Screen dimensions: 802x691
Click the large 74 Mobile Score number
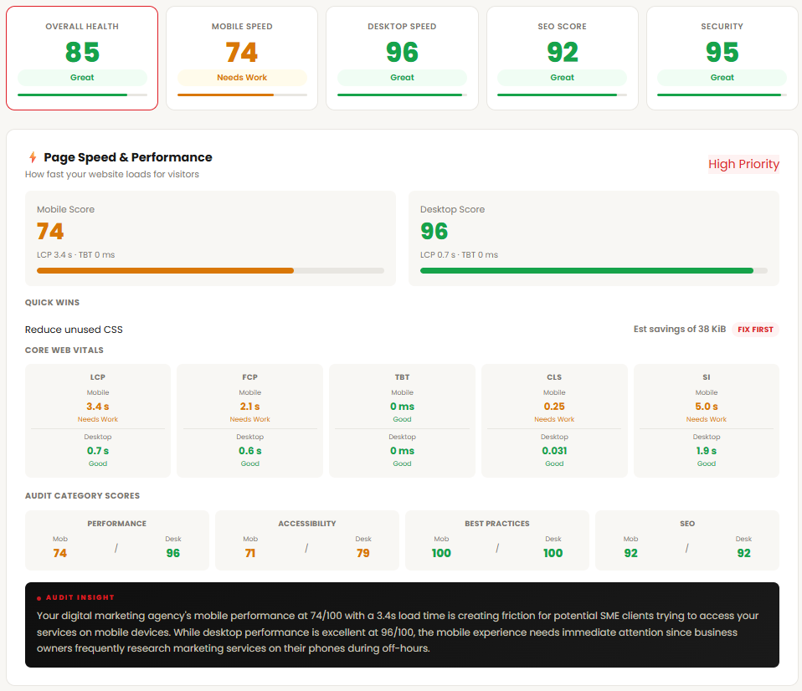coord(50,231)
